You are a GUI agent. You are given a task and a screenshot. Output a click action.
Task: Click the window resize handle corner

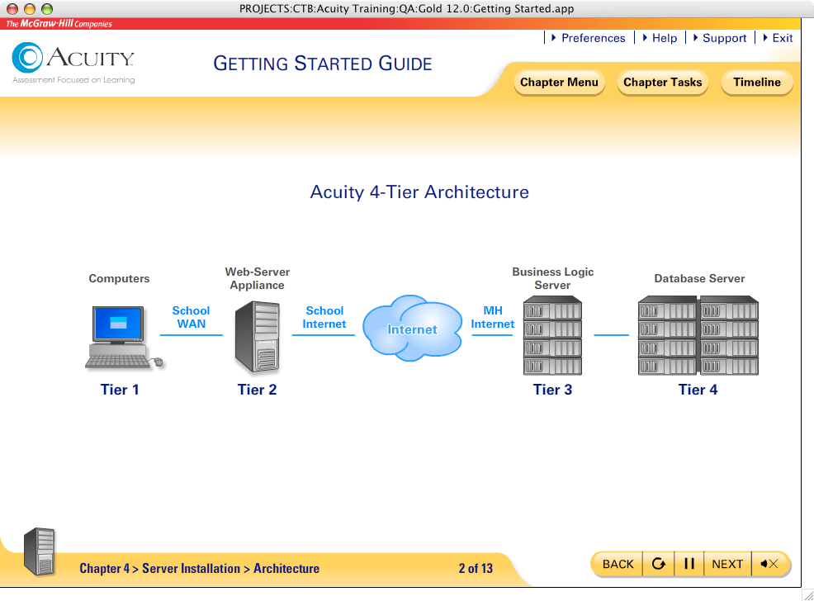(x=807, y=594)
